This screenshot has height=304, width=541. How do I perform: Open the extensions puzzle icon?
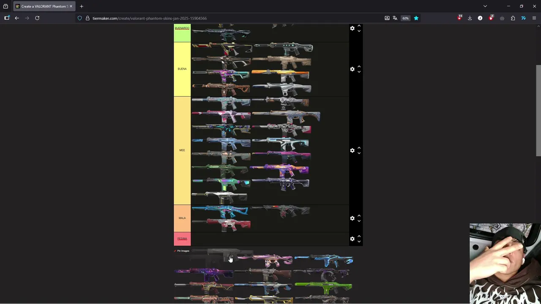pyautogui.click(x=513, y=18)
